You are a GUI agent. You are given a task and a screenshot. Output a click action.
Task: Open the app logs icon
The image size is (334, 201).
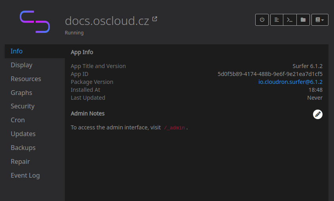point(277,20)
